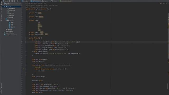Click the editor vertical scrollbar thumb
The image size is (169, 95).
(168, 36)
